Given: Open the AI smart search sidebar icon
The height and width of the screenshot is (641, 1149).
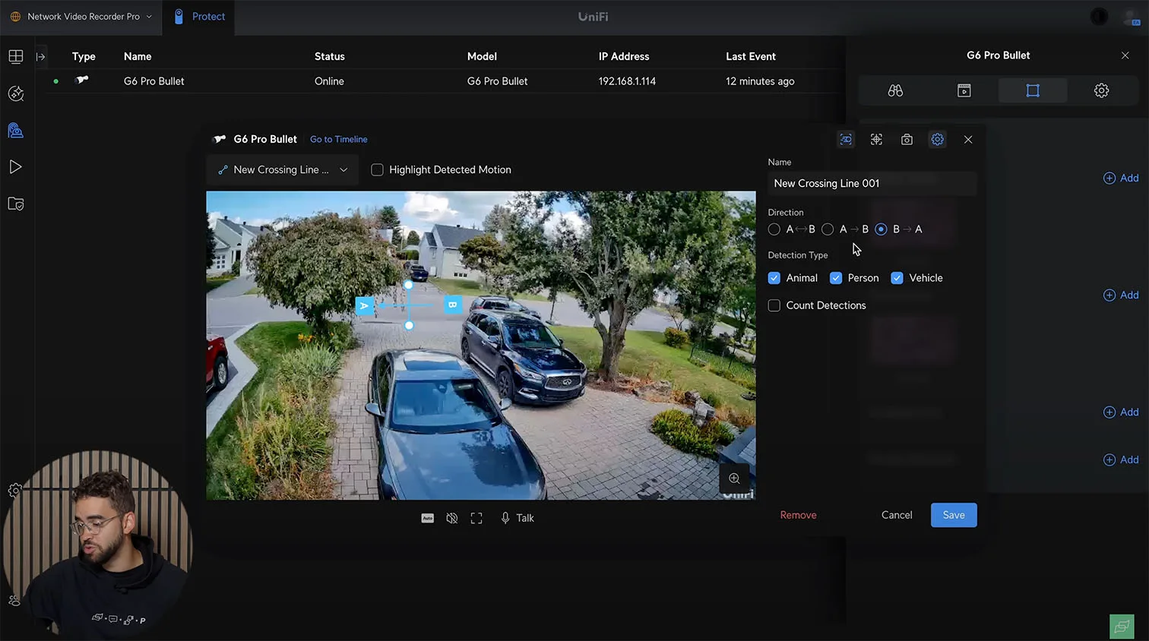Looking at the screenshot, I should [x=16, y=93].
